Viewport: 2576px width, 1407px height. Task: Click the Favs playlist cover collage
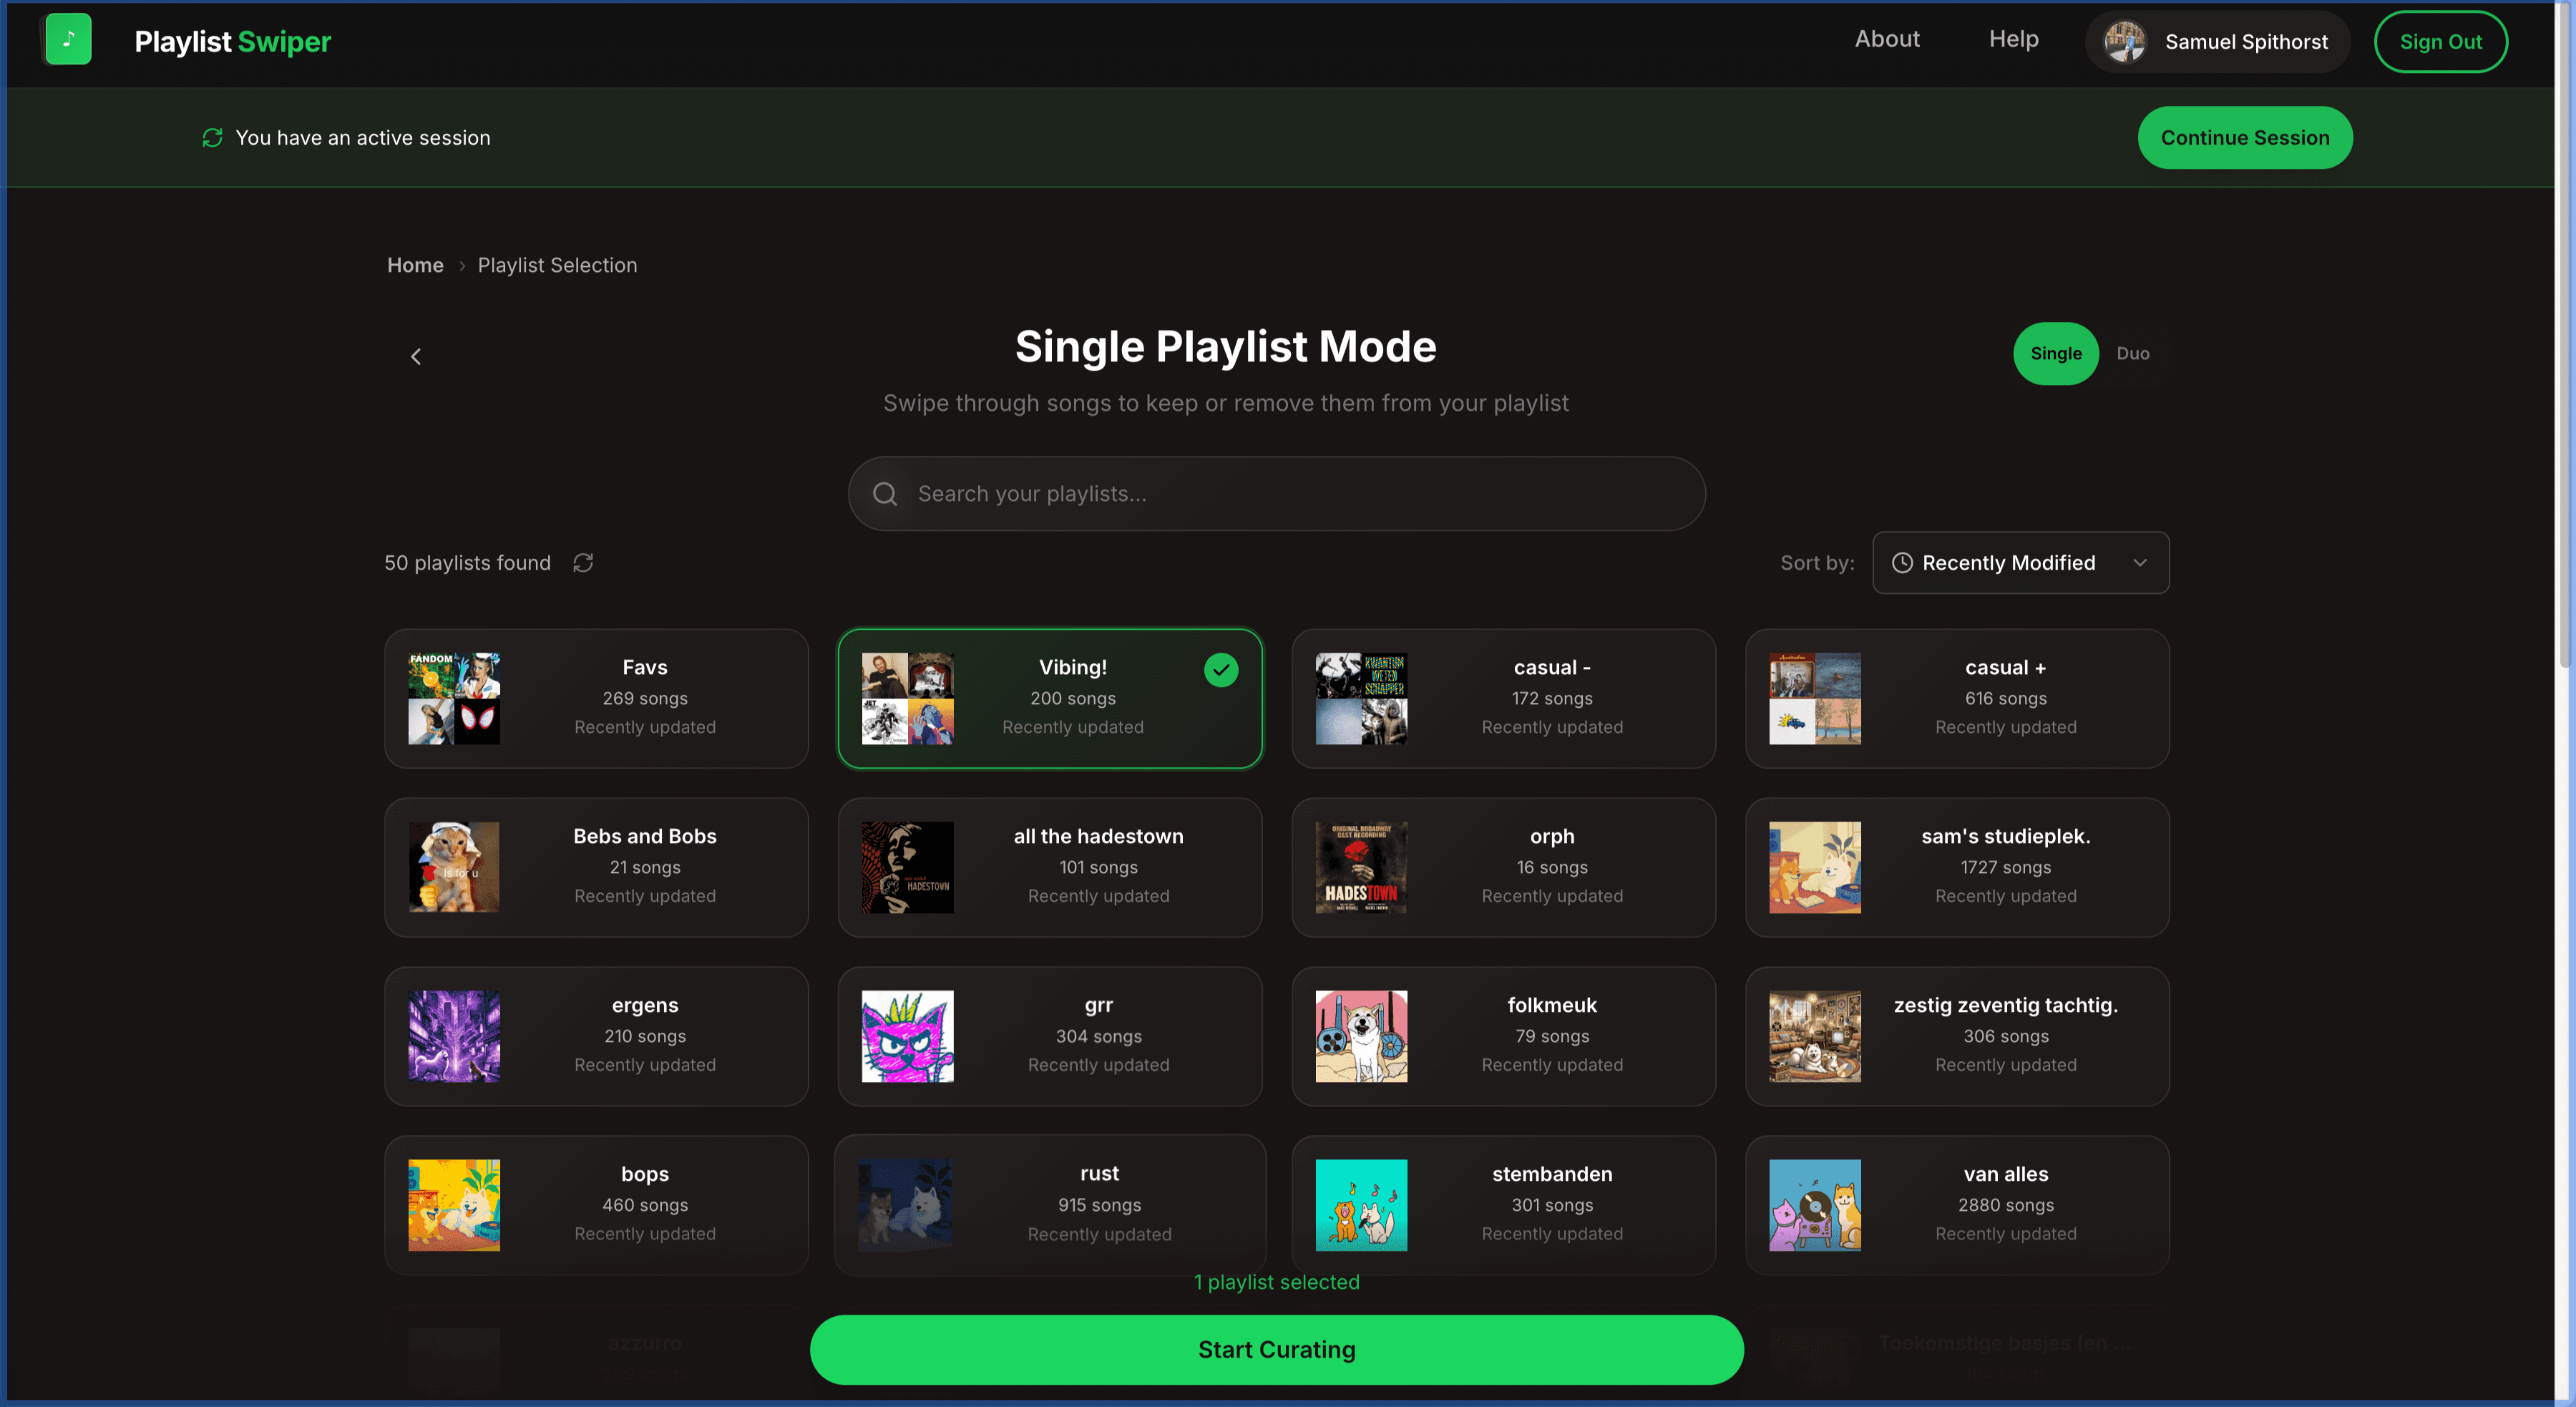pos(454,698)
